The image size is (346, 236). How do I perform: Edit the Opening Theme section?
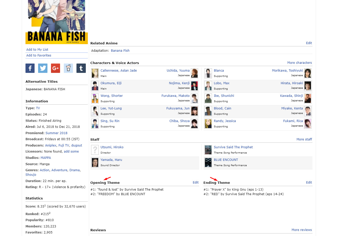pyautogui.click(x=196, y=183)
